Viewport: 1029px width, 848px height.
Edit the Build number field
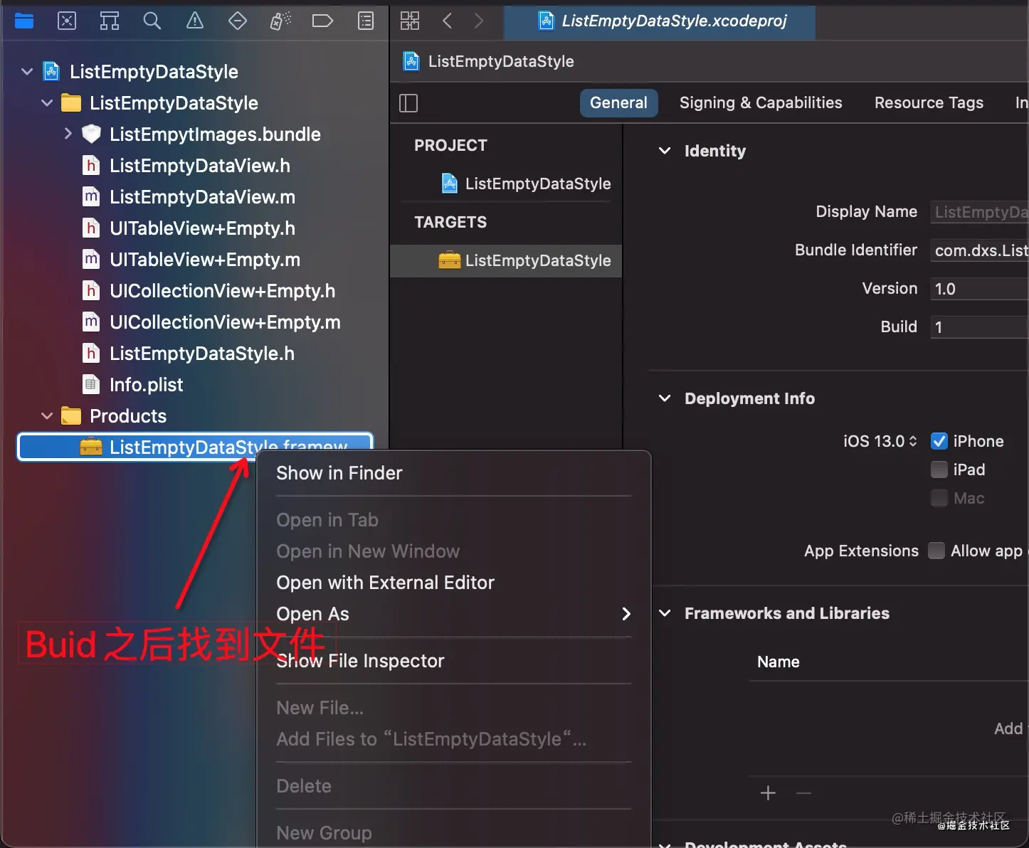point(980,327)
